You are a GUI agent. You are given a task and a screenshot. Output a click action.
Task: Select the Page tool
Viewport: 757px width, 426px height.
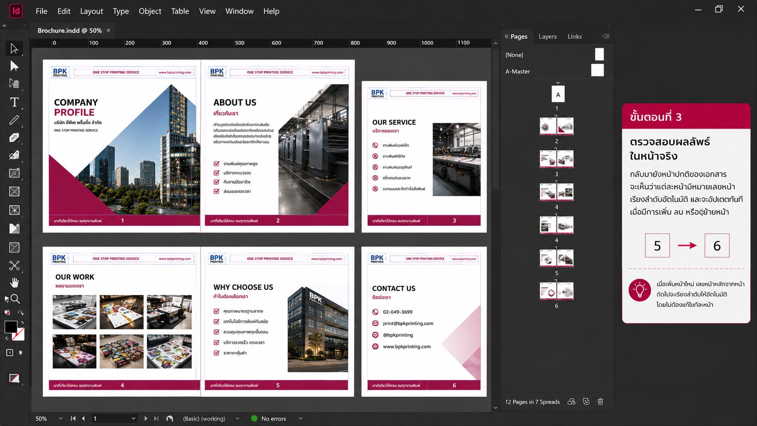click(x=14, y=84)
